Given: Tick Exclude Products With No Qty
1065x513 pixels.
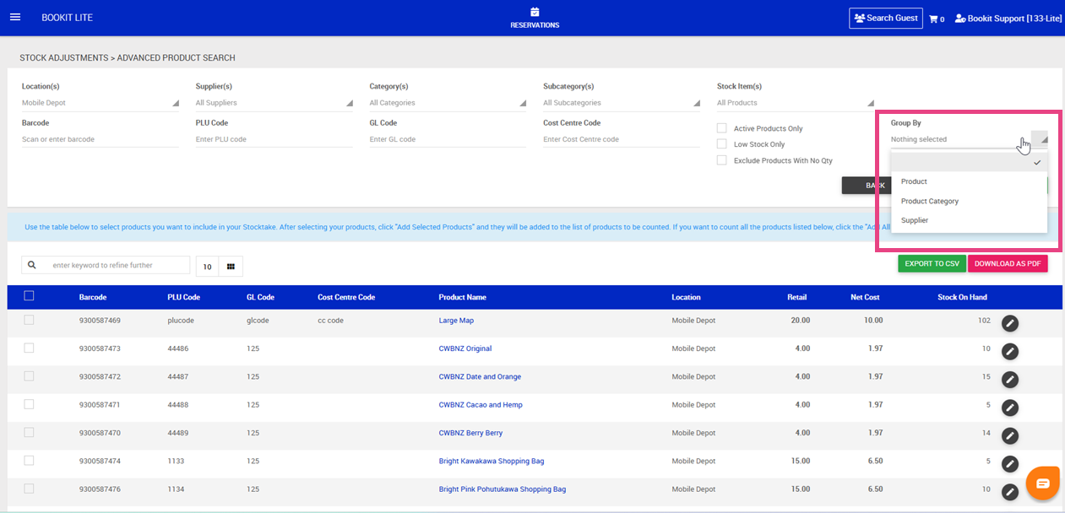Looking at the screenshot, I should tap(721, 160).
